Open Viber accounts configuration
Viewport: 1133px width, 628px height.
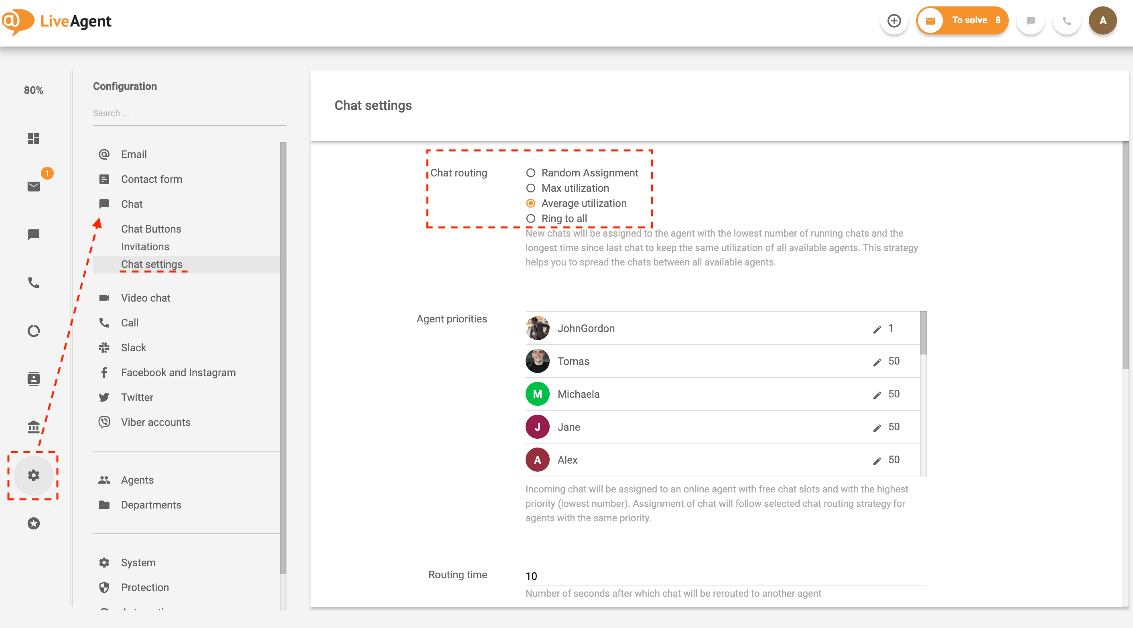(155, 422)
